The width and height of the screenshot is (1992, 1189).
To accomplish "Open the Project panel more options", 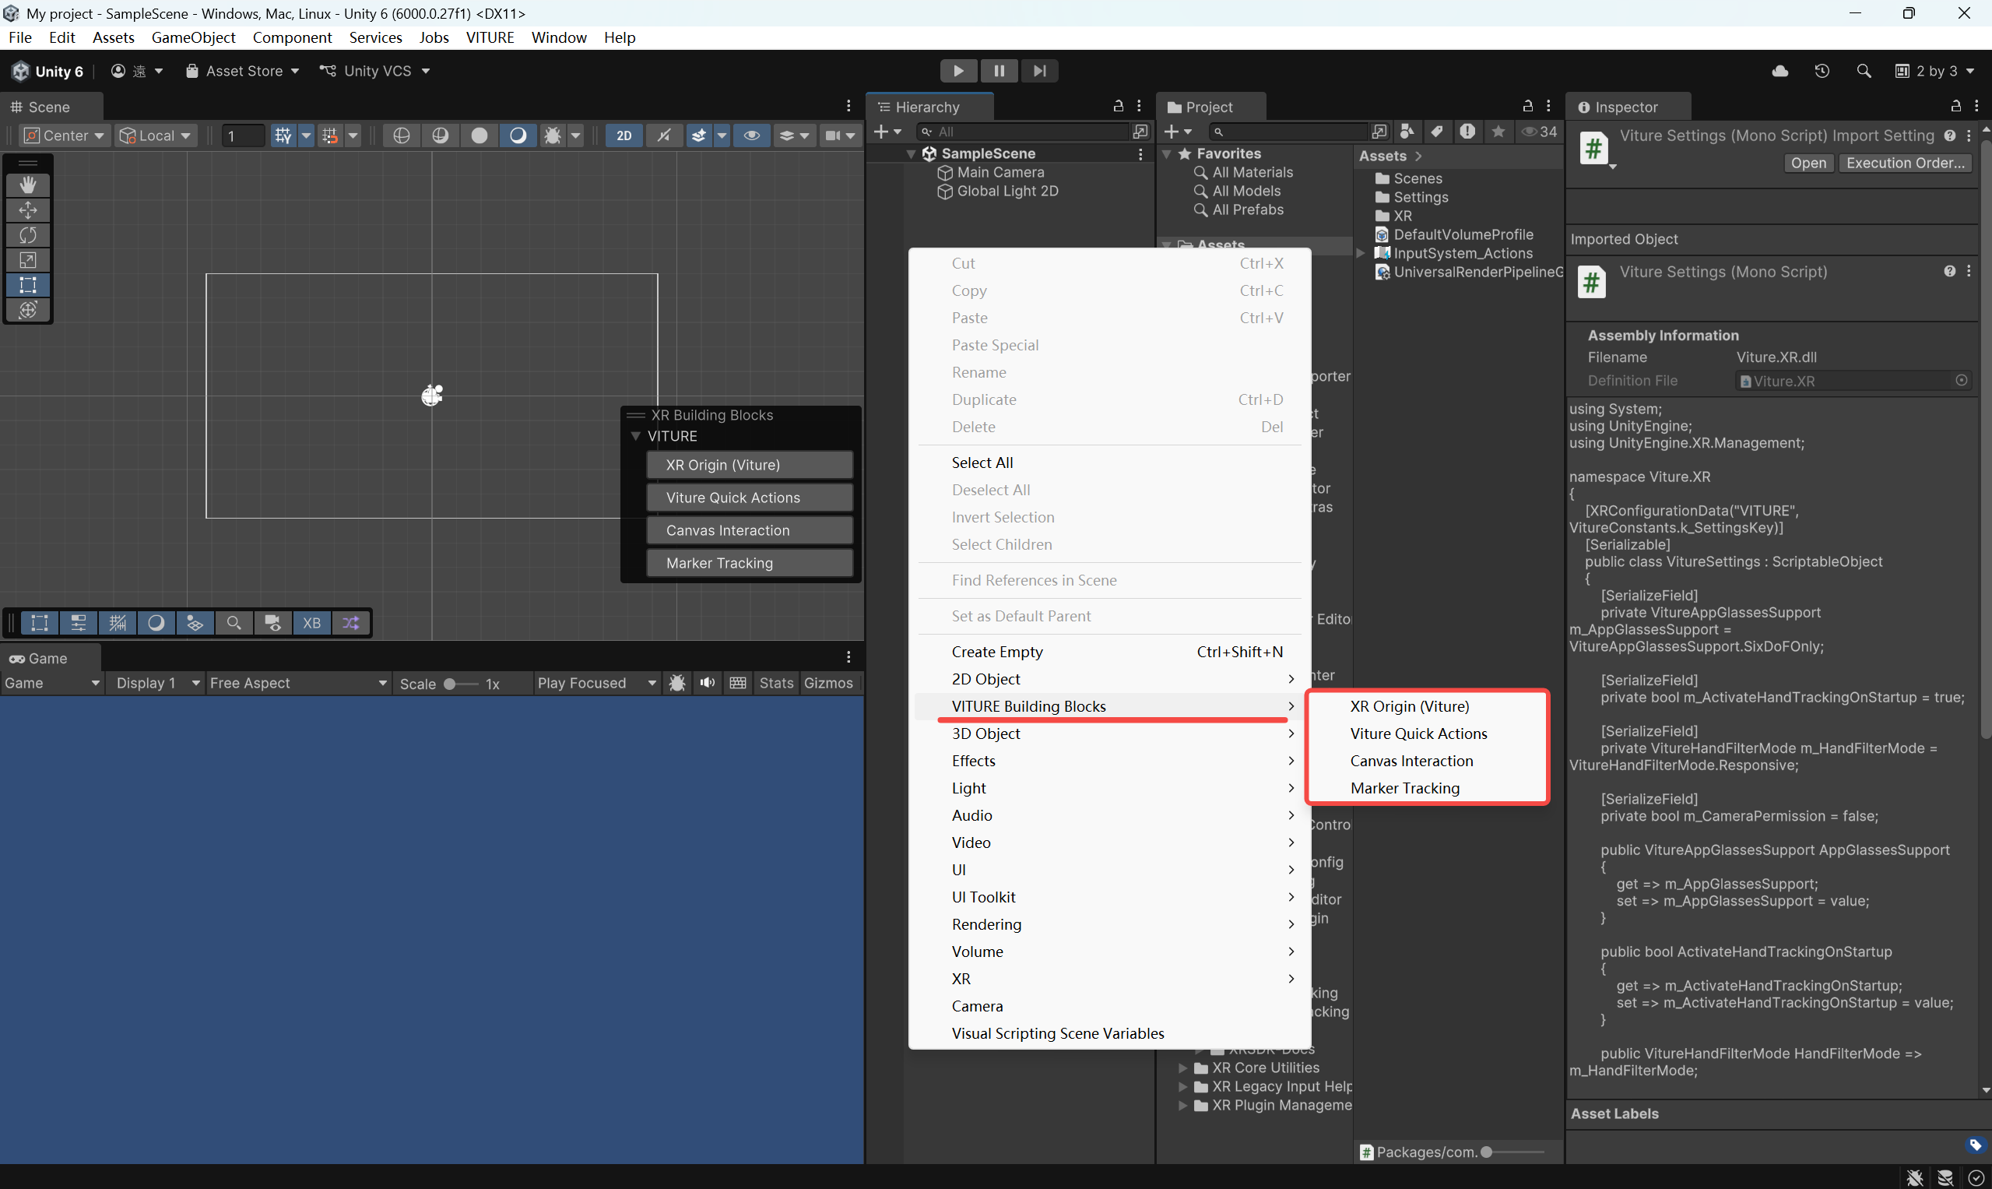I will pos(1548,106).
